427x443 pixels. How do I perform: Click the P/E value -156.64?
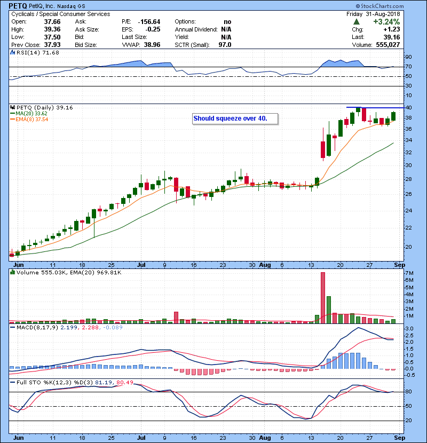[x=149, y=22]
